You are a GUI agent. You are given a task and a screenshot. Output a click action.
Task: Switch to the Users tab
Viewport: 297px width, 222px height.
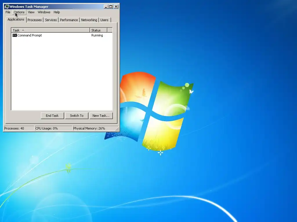pos(104,20)
